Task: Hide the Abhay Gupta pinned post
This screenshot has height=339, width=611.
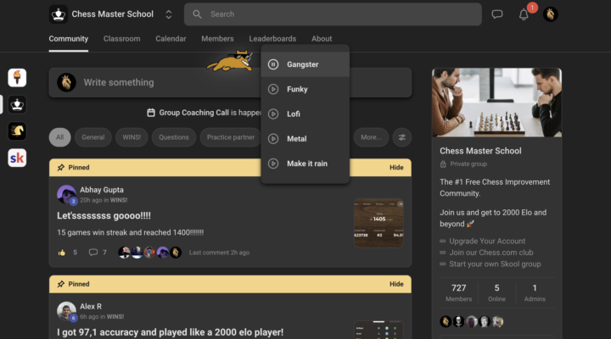Action: coord(396,167)
